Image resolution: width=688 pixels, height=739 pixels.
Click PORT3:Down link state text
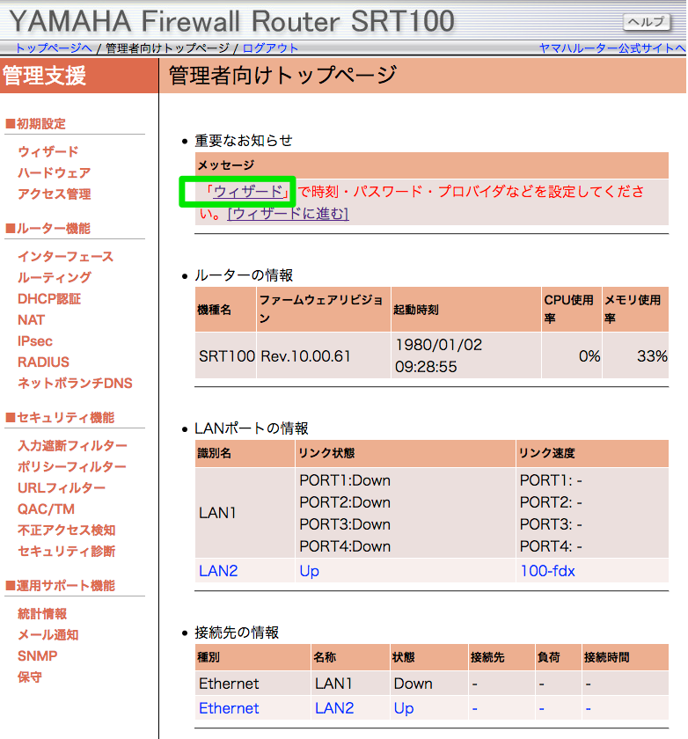pos(345,524)
